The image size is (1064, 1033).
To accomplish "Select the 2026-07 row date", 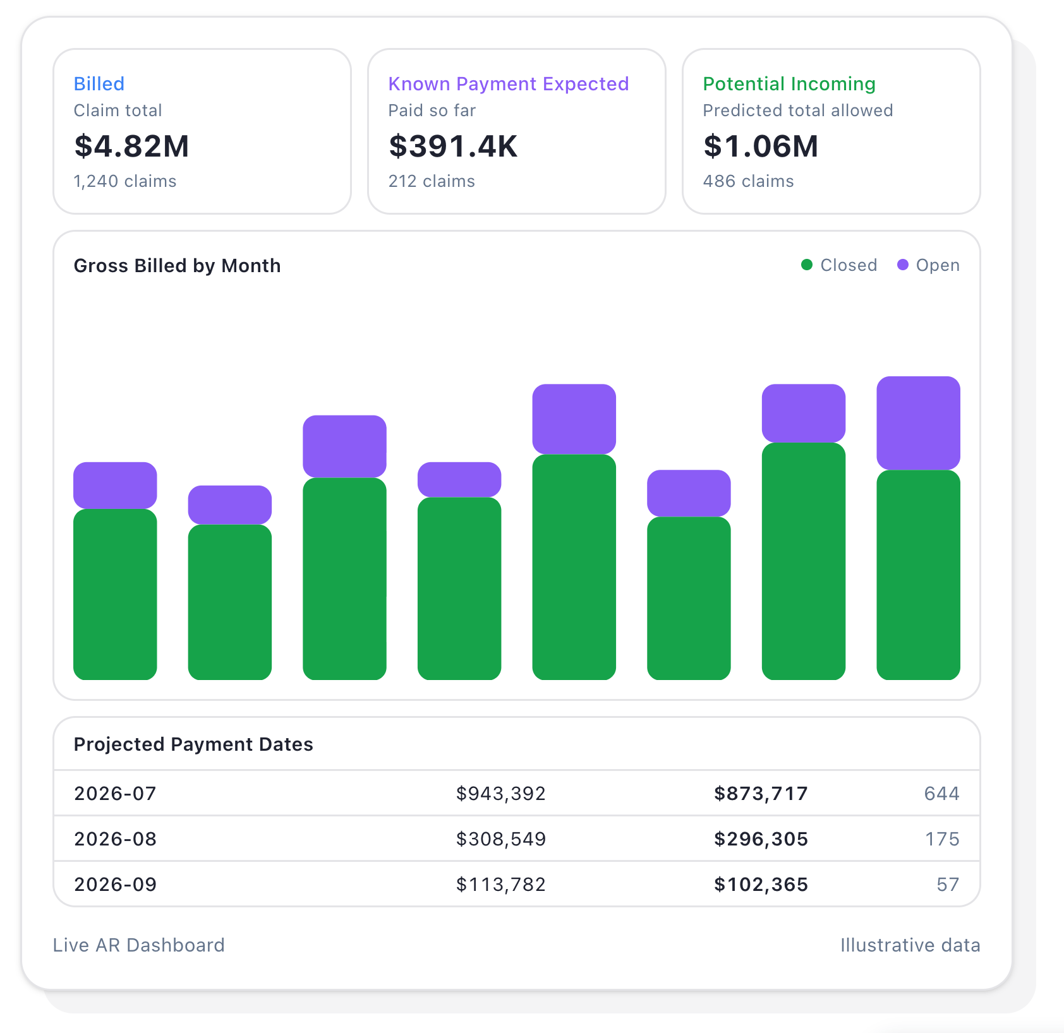I will pyautogui.click(x=115, y=794).
